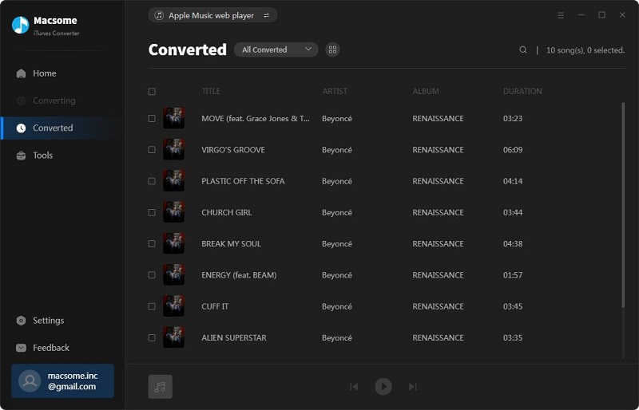Image resolution: width=639 pixels, height=410 pixels.
Task: Click the previous track button
Action: 354,386
